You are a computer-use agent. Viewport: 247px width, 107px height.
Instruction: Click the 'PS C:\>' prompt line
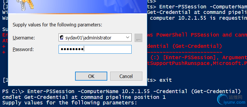coord(121,91)
